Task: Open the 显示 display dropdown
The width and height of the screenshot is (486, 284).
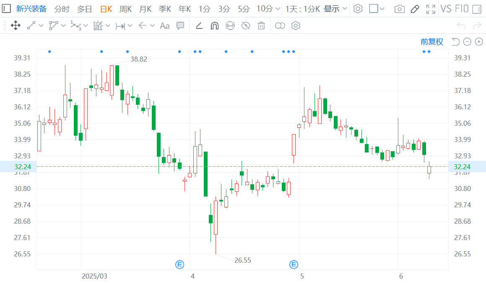Action: click(x=335, y=9)
